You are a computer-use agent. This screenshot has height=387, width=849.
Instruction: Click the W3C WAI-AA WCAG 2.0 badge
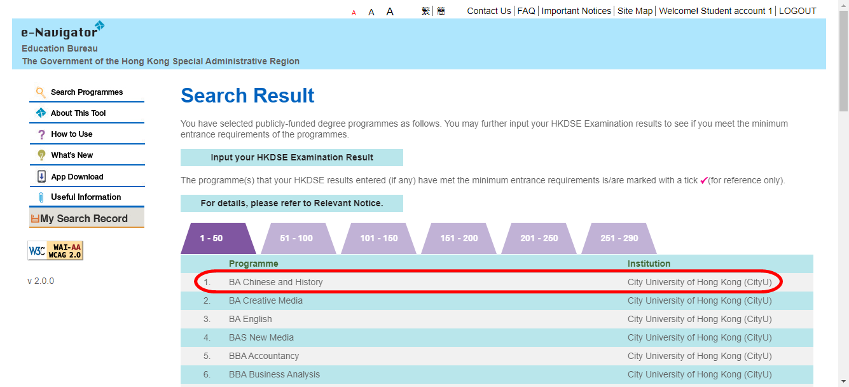[x=55, y=250]
